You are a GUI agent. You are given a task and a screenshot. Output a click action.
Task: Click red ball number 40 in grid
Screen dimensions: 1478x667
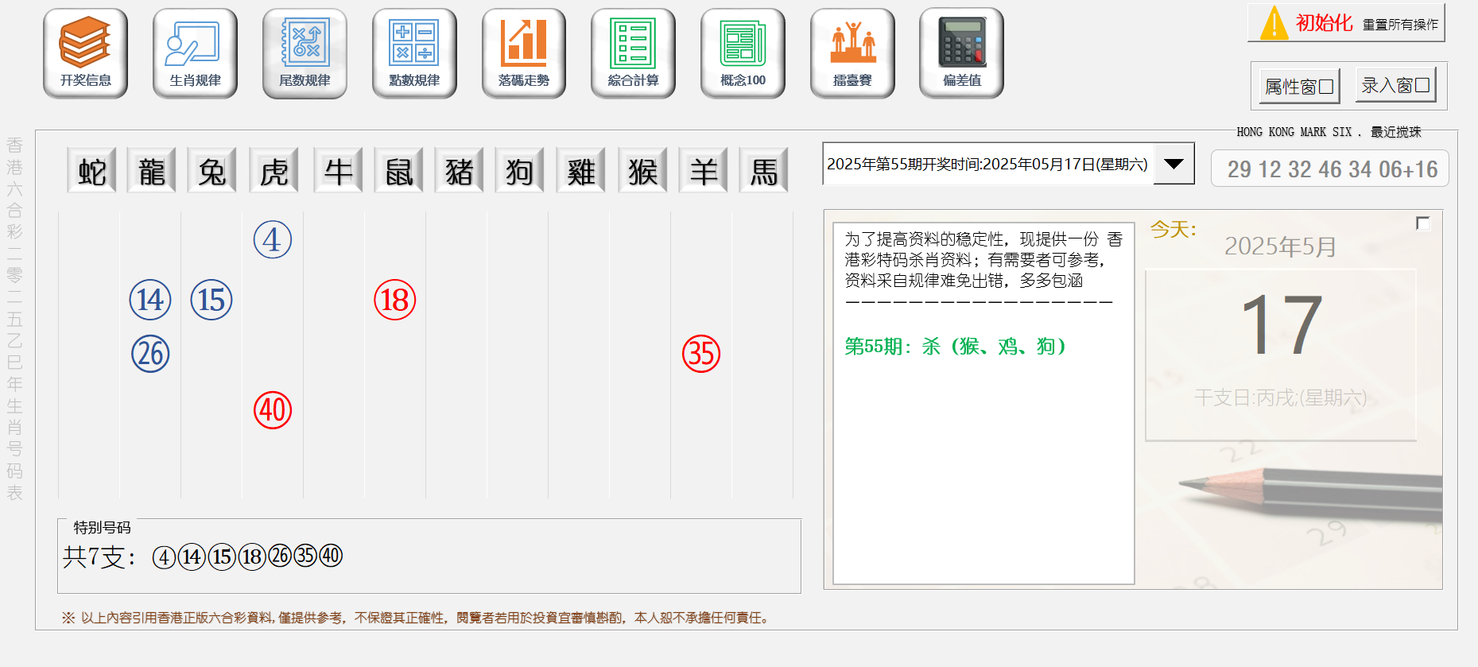coord(273,410)
